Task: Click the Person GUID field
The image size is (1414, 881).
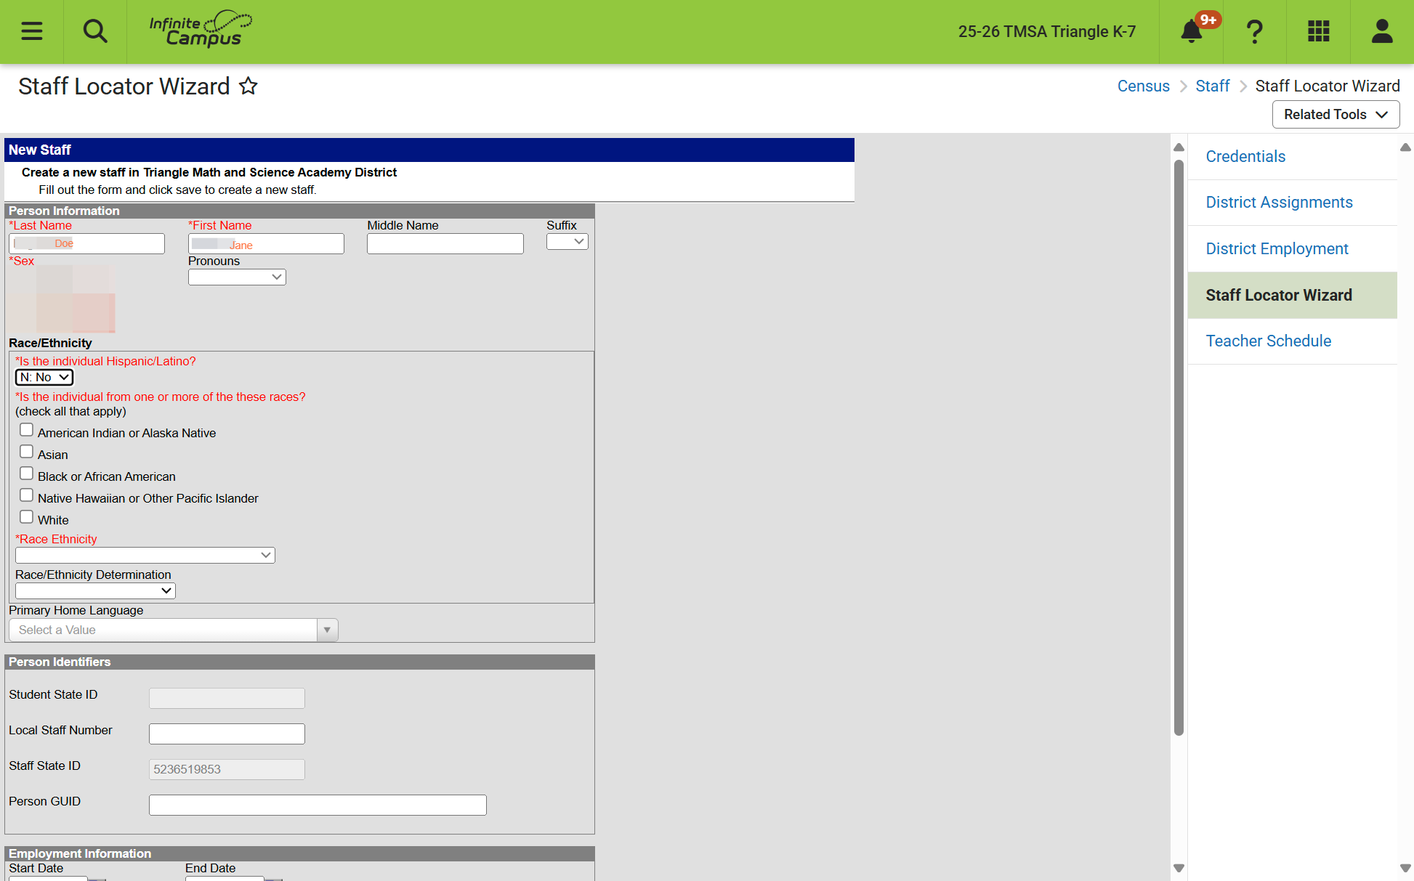Action: coord(318,805)
